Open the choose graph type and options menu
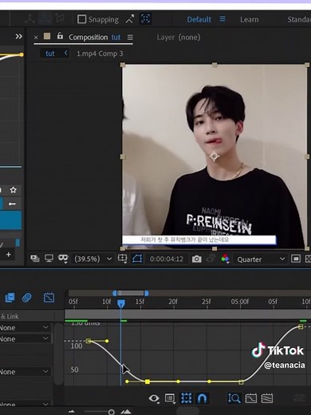 [170, 398]
